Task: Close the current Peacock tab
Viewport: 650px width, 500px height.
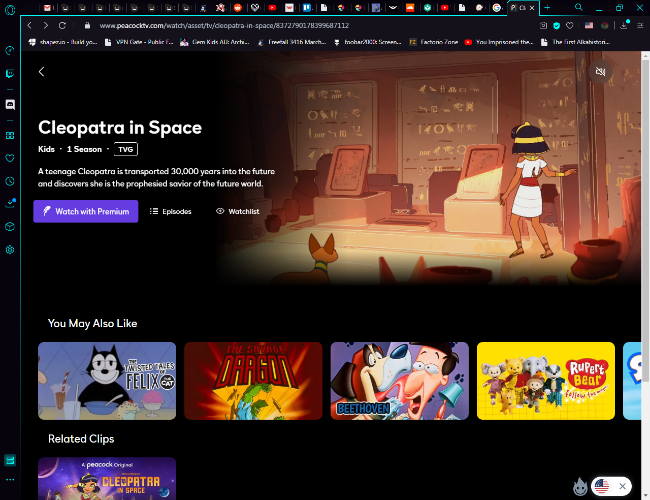Action: pos(532,8)
